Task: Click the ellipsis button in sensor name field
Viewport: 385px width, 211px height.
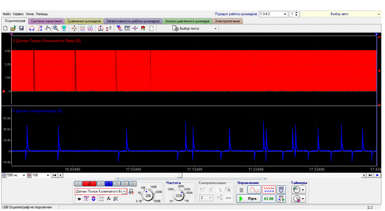Action: click(124, 191)
